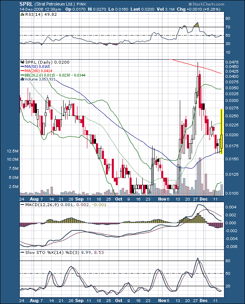The image size is (245, 304).
Task: Click the PINK exchange label
Action: pos(82,4)
